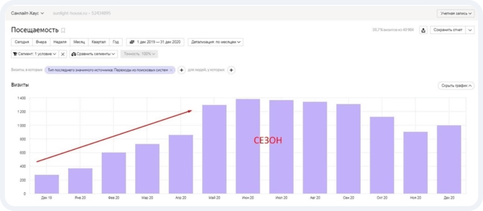Select the Неделя period

click(x=60, y=42)
